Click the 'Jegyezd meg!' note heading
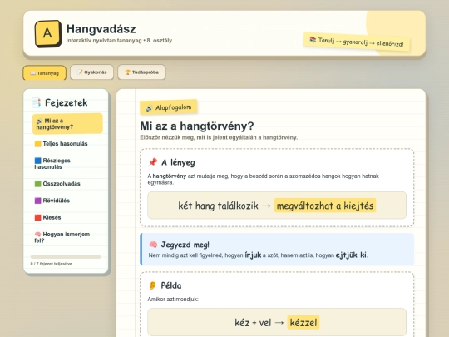449x337 pixels. 185,245
